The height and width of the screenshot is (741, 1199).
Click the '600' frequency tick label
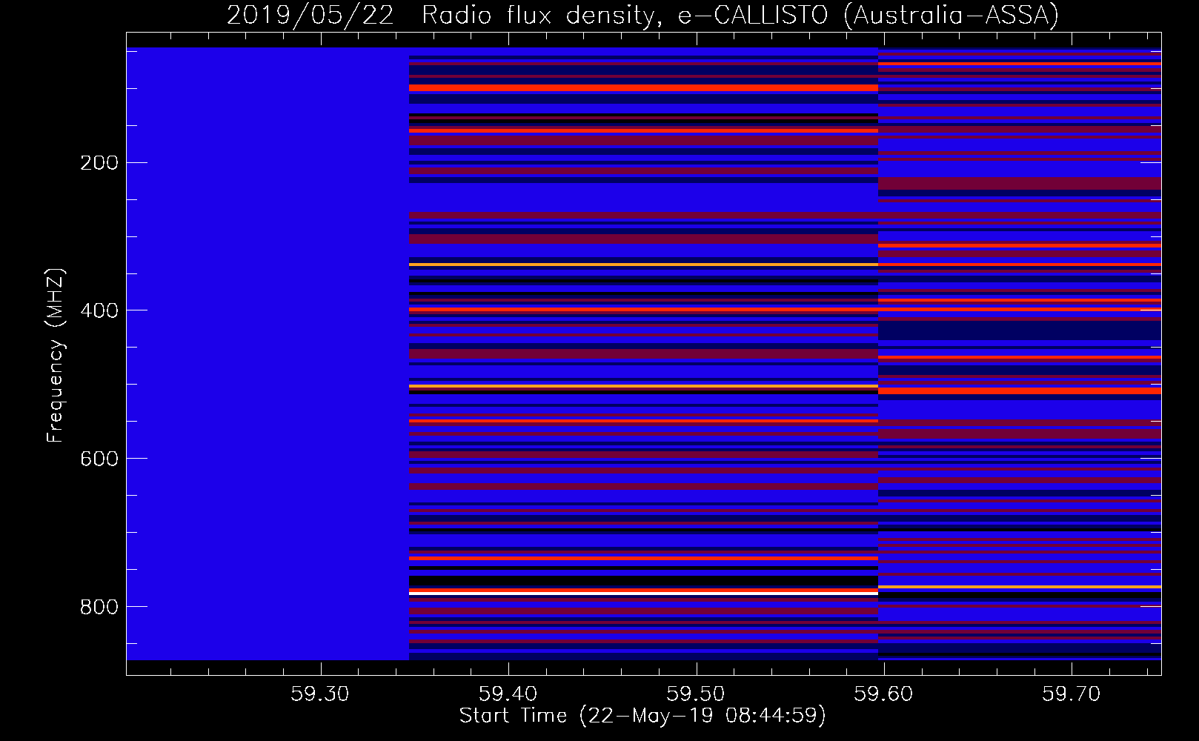[99, 459]
